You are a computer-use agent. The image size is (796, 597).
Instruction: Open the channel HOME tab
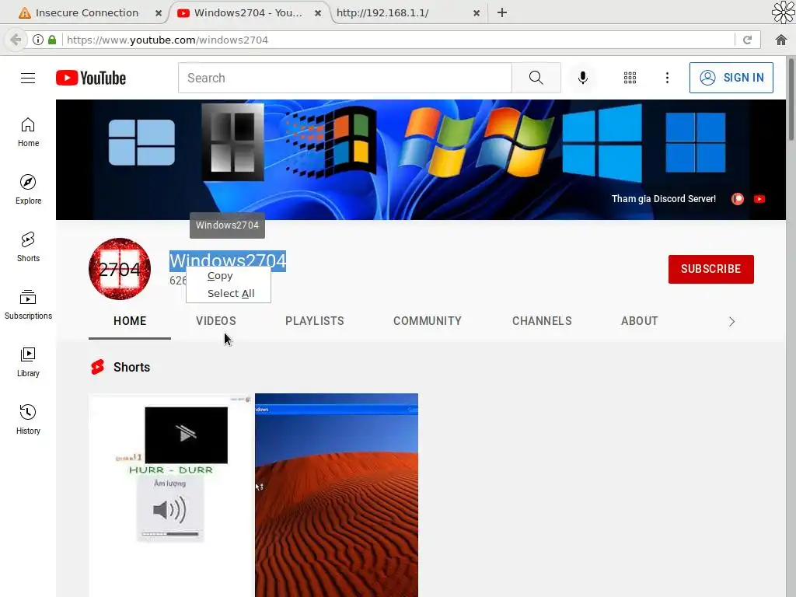click(x=130, y=321)
